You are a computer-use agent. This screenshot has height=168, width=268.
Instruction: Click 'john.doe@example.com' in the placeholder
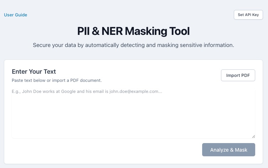134,91
